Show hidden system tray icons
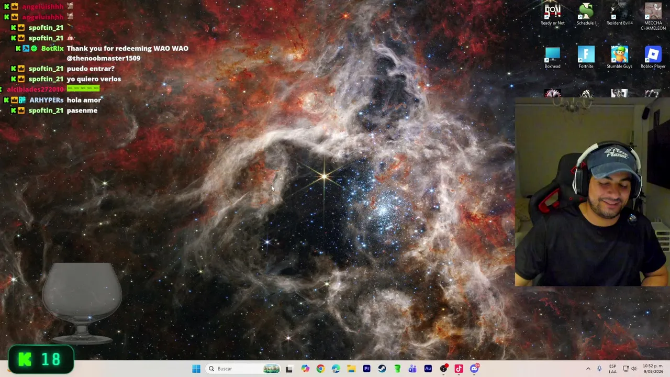The image size is (670, 377). 588,369
